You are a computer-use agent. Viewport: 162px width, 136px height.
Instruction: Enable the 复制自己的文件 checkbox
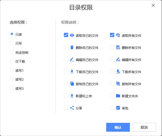tap(66, 83)
